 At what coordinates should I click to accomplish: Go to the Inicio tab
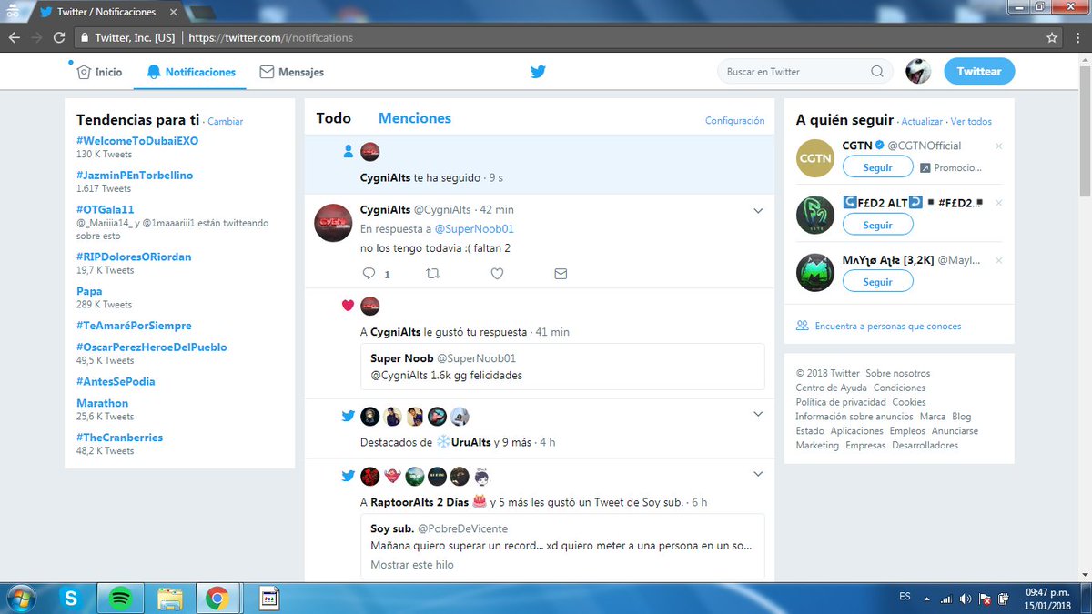[x=99, y=72]
